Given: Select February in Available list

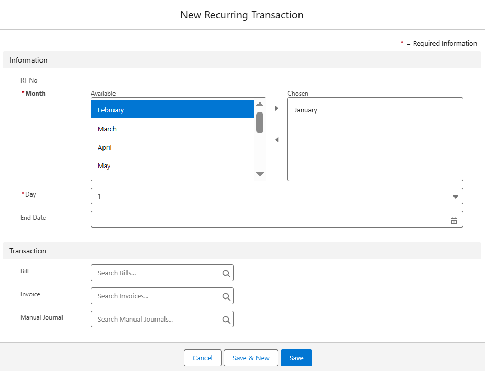Looking at the screenshot, I should click(172, 110).
